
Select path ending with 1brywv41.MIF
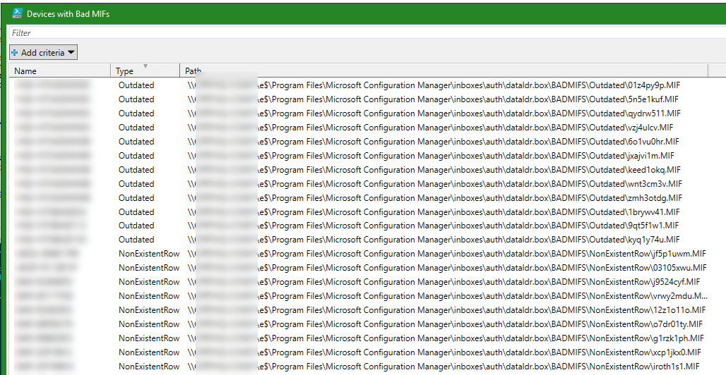click(x=434, y=211)
